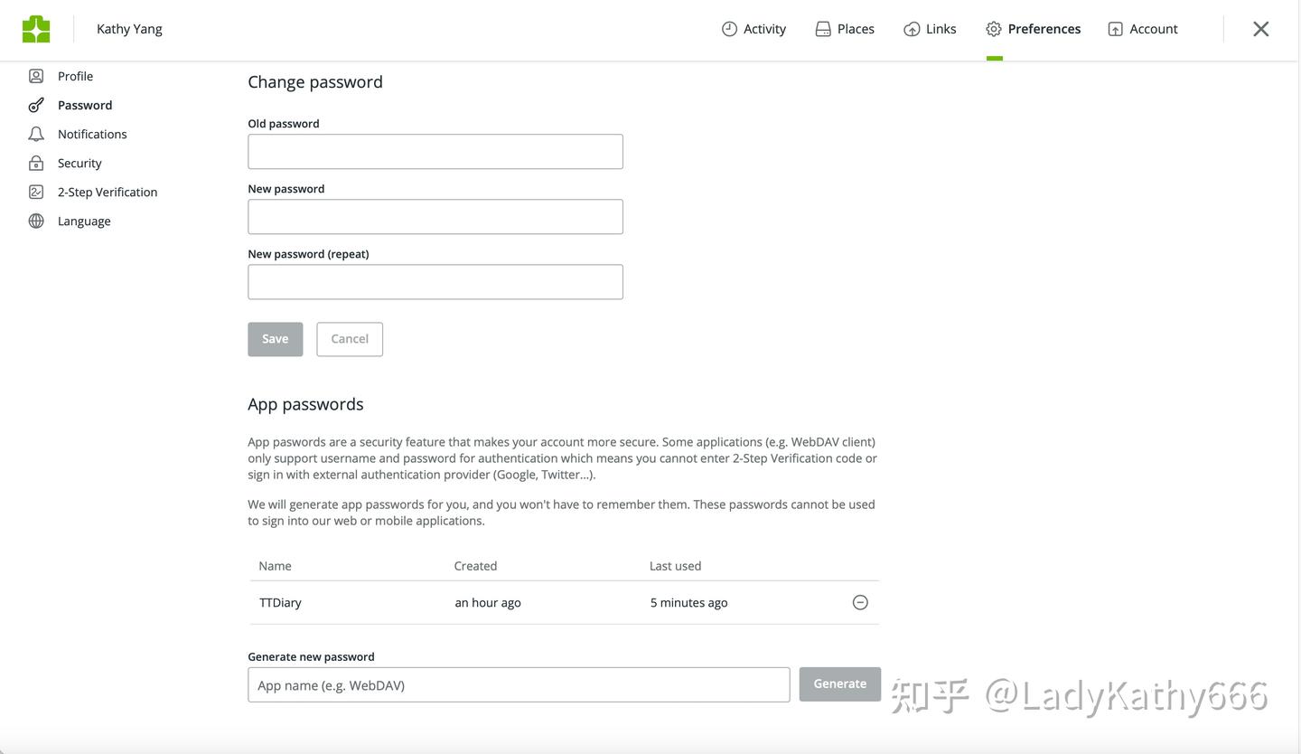Click the Language globe icon
The width and height of the screenshot is (1301, 754).
pos(36,221)
